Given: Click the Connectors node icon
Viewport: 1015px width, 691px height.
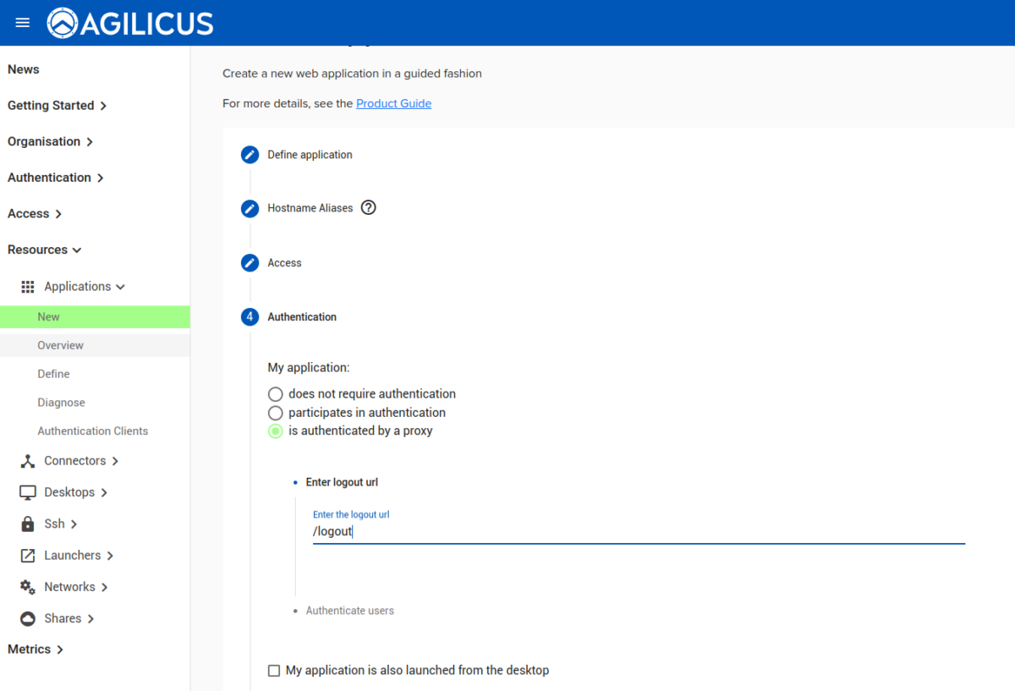Looking at the screenshot, I should click(x=25, y=460).
